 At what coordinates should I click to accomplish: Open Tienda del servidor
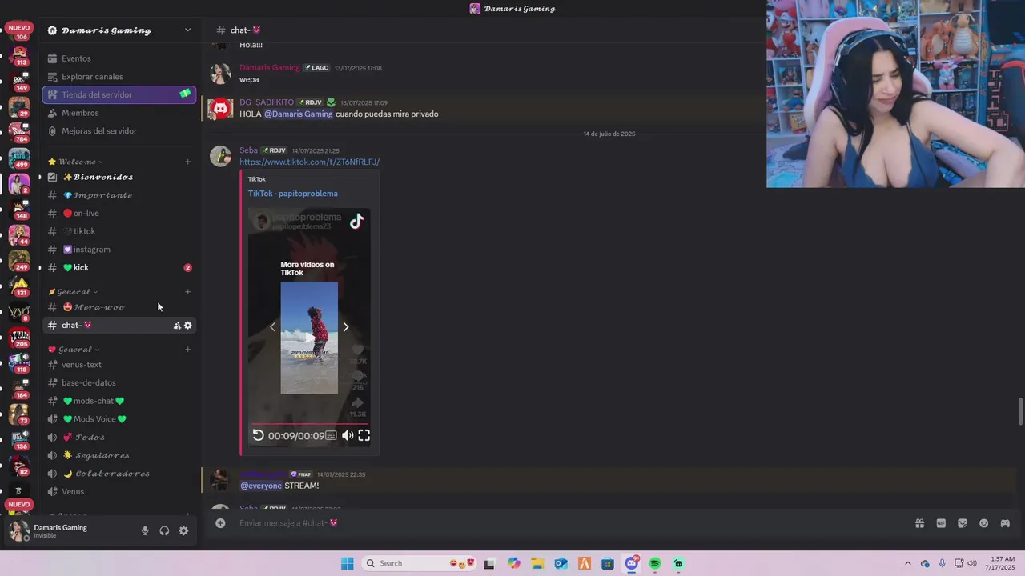[119, 94]
